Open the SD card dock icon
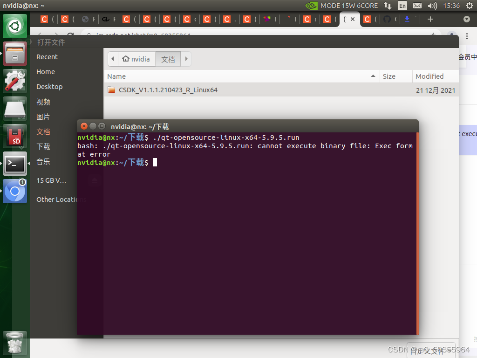 click(x=15, y=136)
